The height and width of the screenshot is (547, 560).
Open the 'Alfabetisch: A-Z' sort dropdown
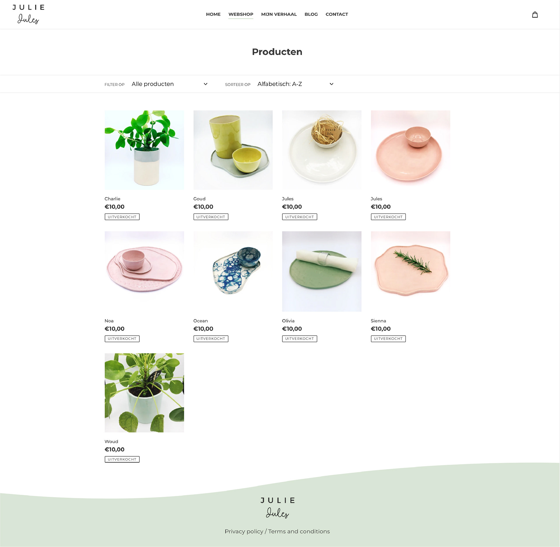coord(295,84)
